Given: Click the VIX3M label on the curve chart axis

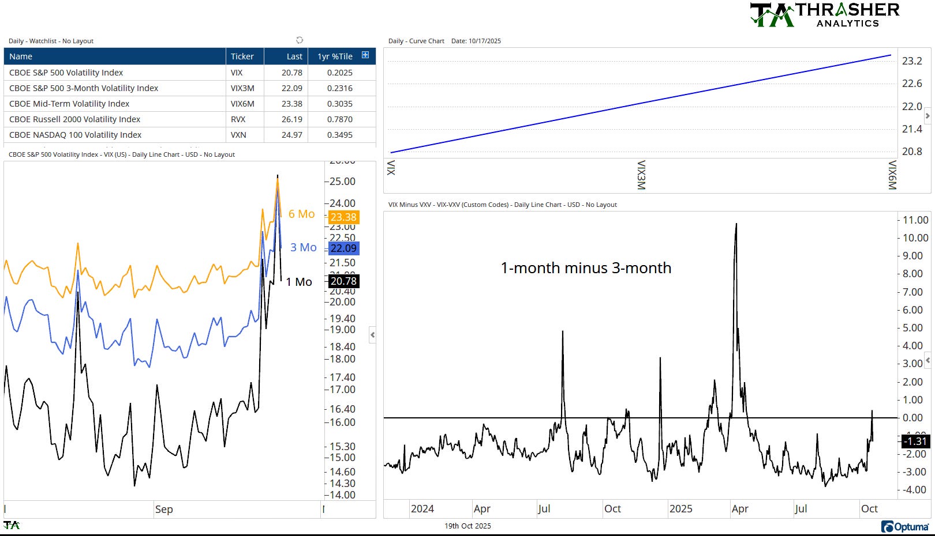Looking at the screenshot, I should click(641, 175).
